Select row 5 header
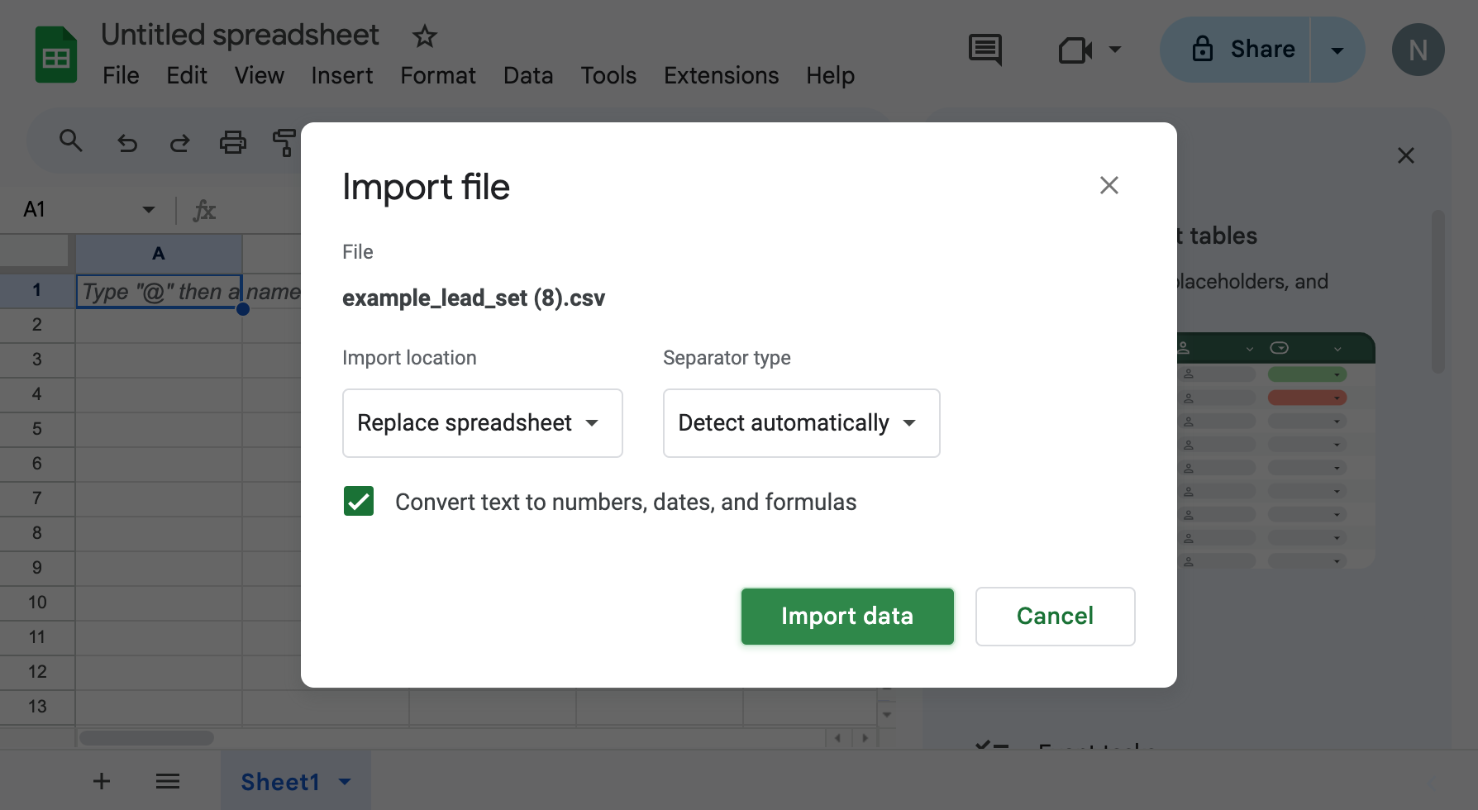Viewport: 1478px width, 810px height. pyautogui.click(x=37, y=429)
